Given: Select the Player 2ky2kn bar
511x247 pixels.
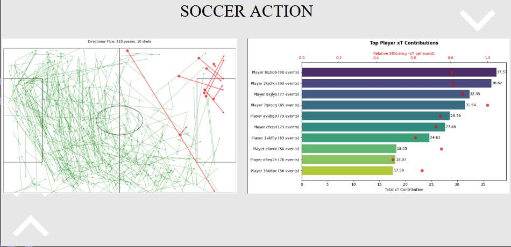Looking at the screenshot, I should 396,83.
